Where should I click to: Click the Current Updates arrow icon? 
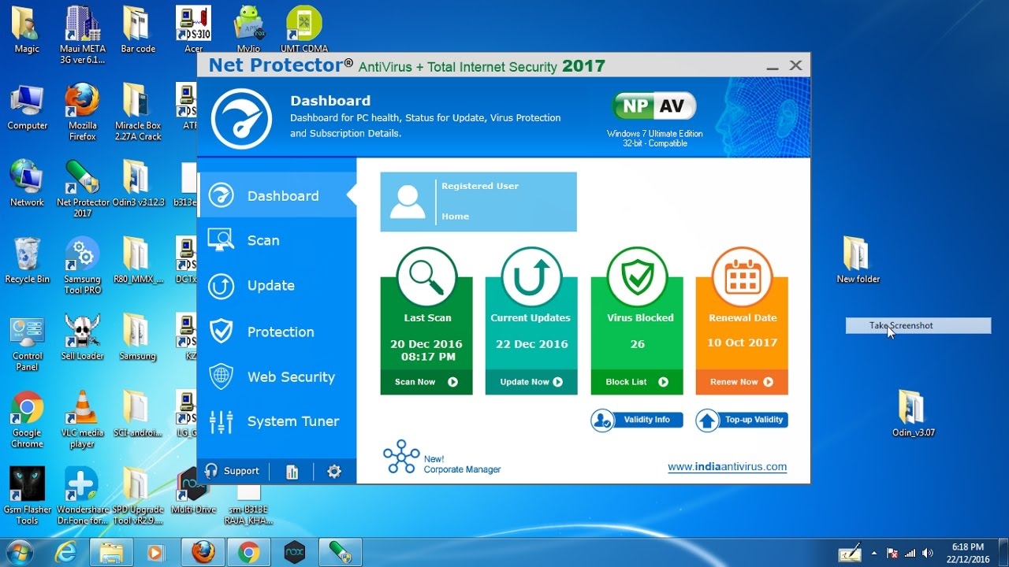click(531, 277)
